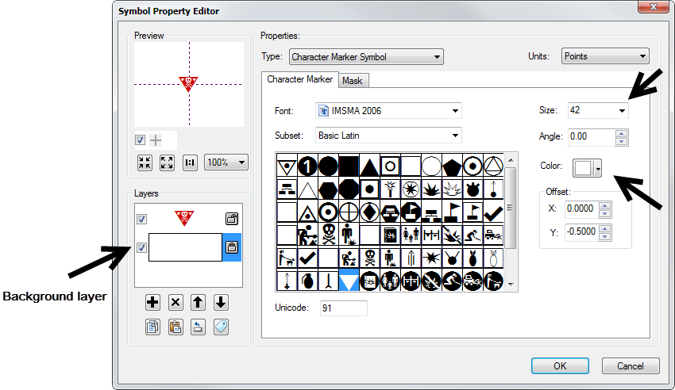Click the Zoom to Fit preview button
The width and height of the screenshot is (675, 390).
tap(145, 162)
